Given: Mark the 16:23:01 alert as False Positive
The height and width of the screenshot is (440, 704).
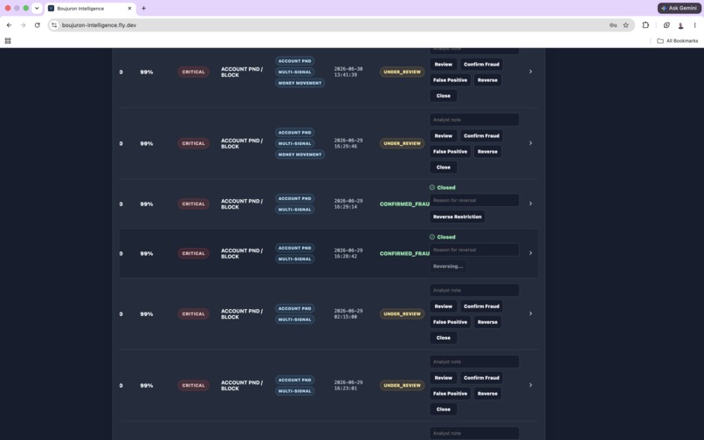Looking at the screenshot, I should point(450,394).
